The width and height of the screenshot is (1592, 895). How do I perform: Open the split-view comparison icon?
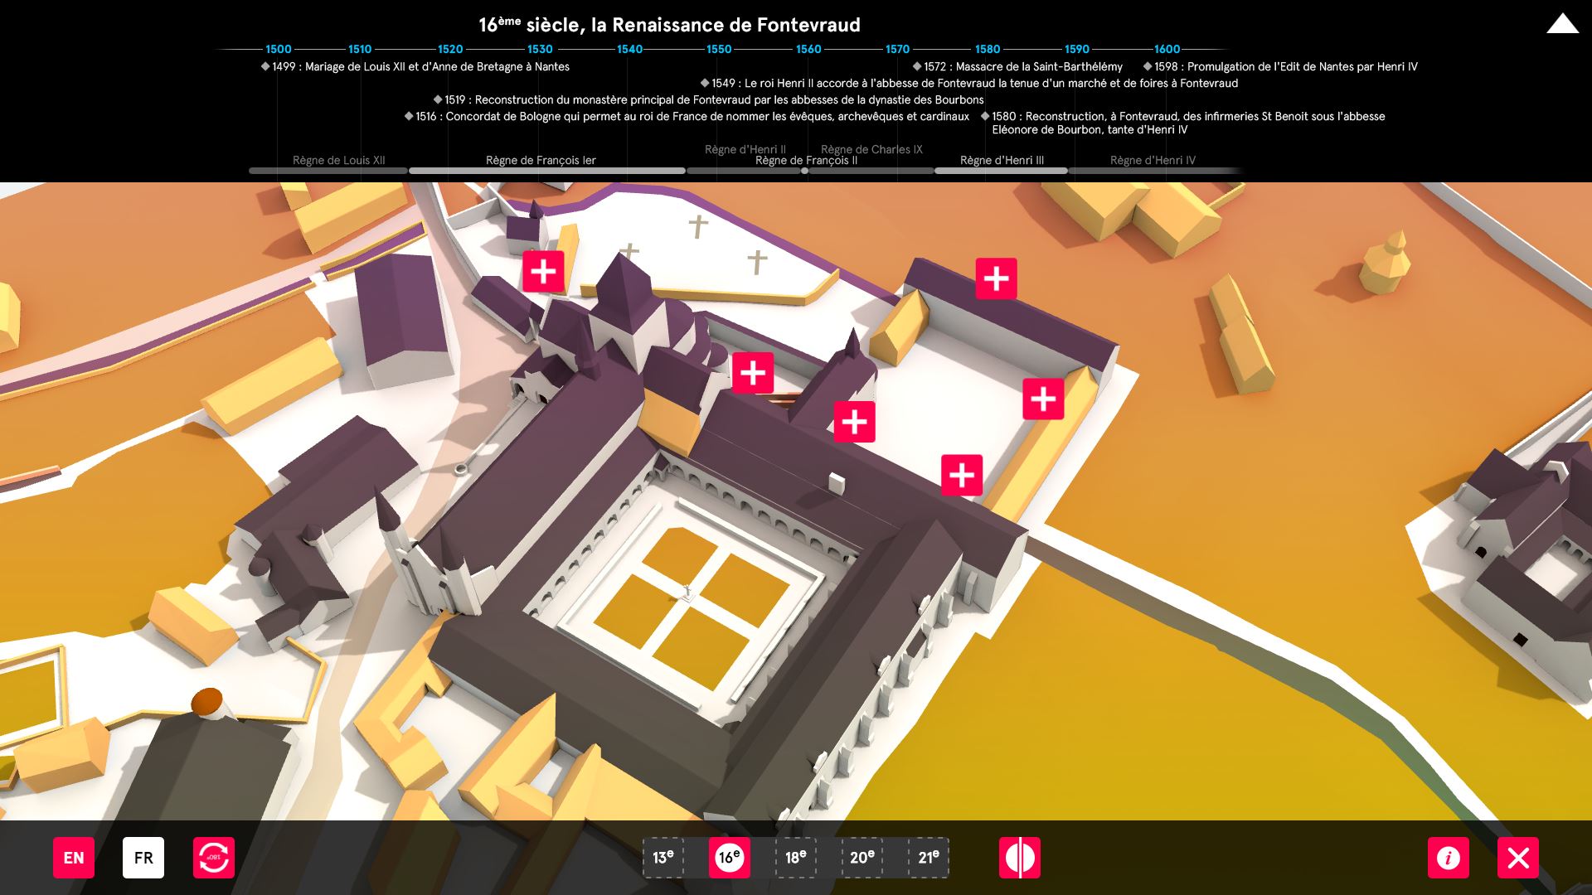(x=1019, y=858)
